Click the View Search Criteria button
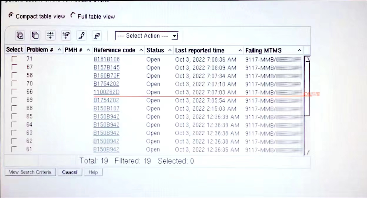367x198 pixels. tap(30, 172)
